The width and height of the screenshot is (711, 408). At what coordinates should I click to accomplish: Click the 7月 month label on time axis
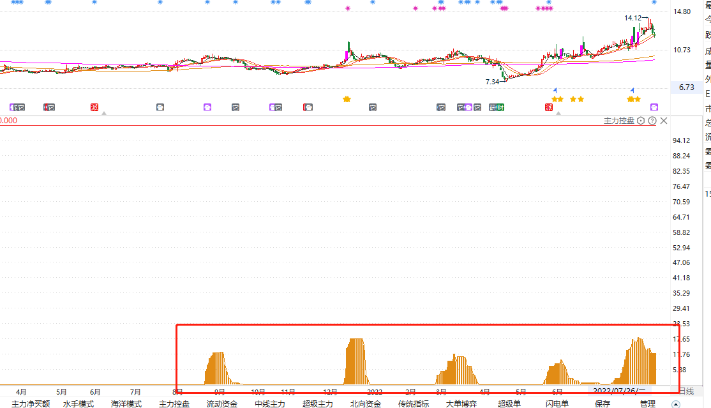[135, 391]
